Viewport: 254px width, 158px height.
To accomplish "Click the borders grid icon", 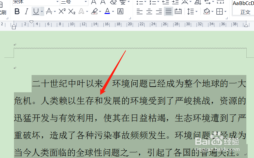I will 219,12.
